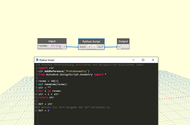The image size is (190, 125).
Task: Click the 'def reverse(revme):' line
Action: 53,84
